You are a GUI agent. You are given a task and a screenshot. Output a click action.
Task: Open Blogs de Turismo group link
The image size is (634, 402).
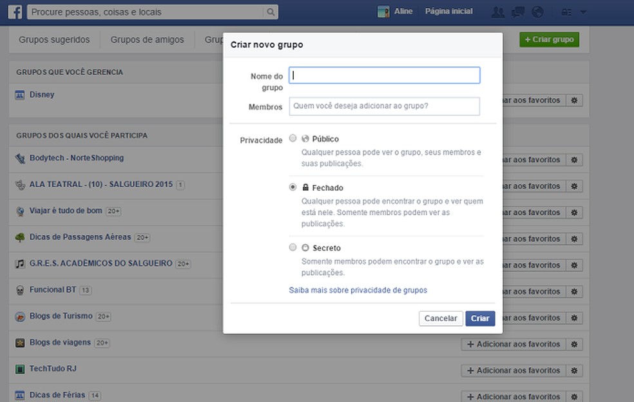pos(61,316)
